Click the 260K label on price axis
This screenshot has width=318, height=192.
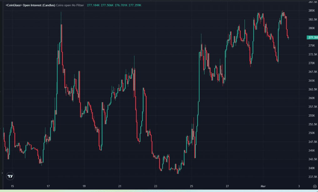(x=311, y=98)
